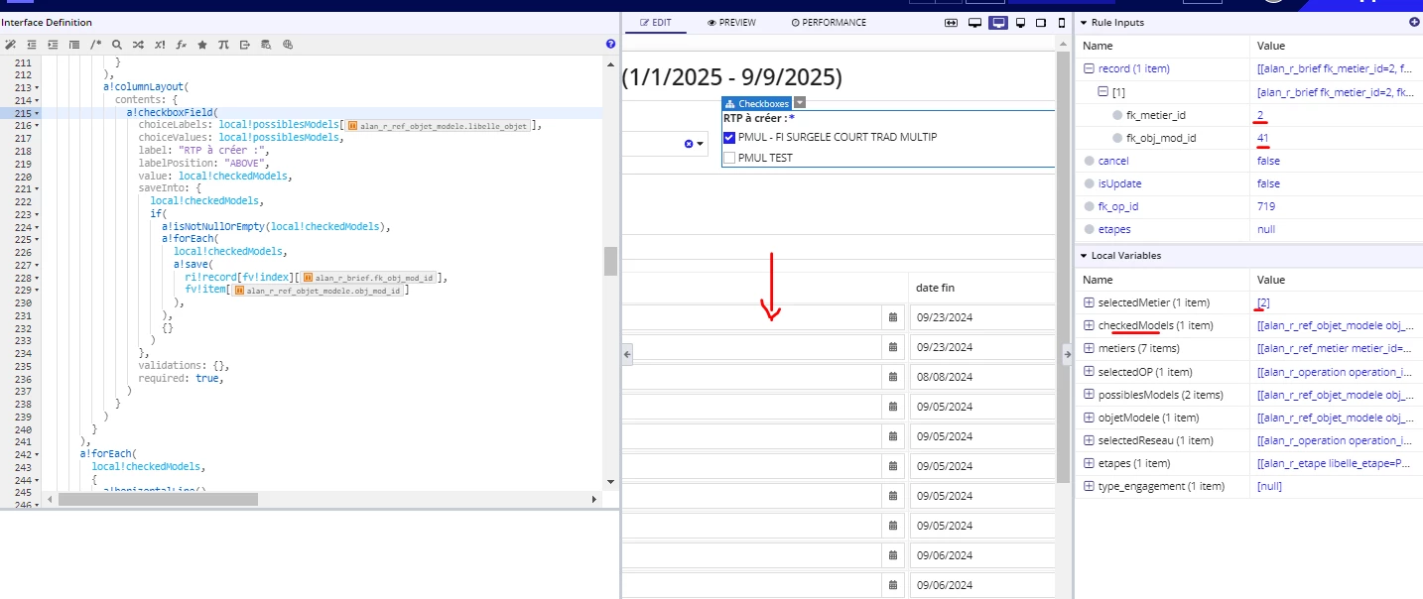1423x599 pixels.
Task: Expand the objetModele (1 item) variable
Action: point(1089,418)
